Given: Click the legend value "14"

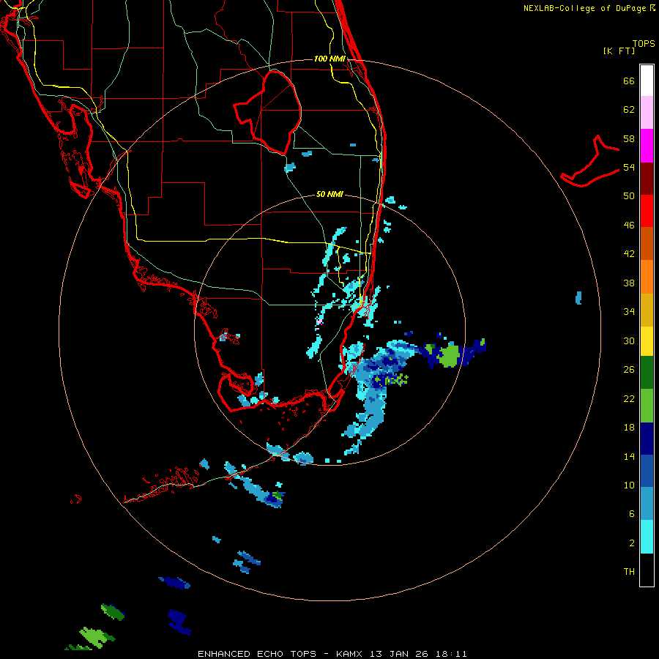Looking at the screenshot, I should [x=629, y=456].
